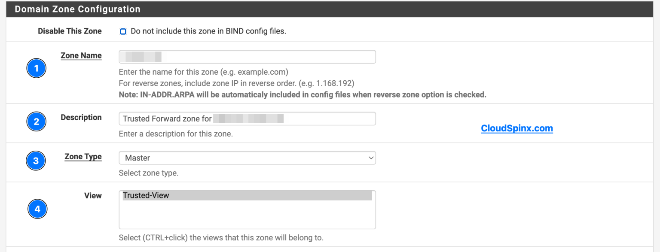The height and width of the screenshot is (252, 660).
Task: Click the numbered badge 3 beside Zone Type
Action: (36, 161)
